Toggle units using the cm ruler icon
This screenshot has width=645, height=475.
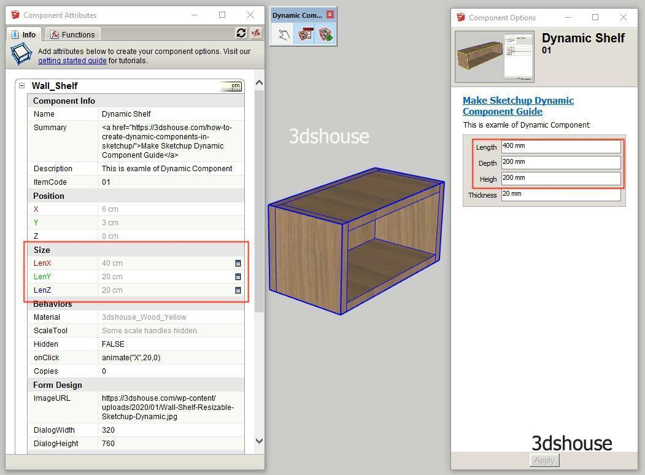[231, 87]
